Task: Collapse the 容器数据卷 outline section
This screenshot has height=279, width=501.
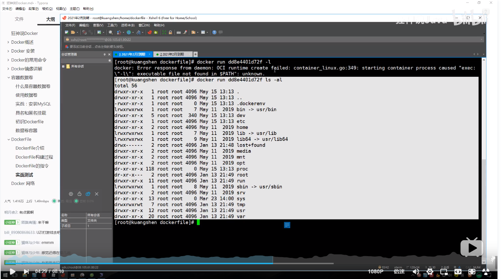Action: tap(8, 77)
